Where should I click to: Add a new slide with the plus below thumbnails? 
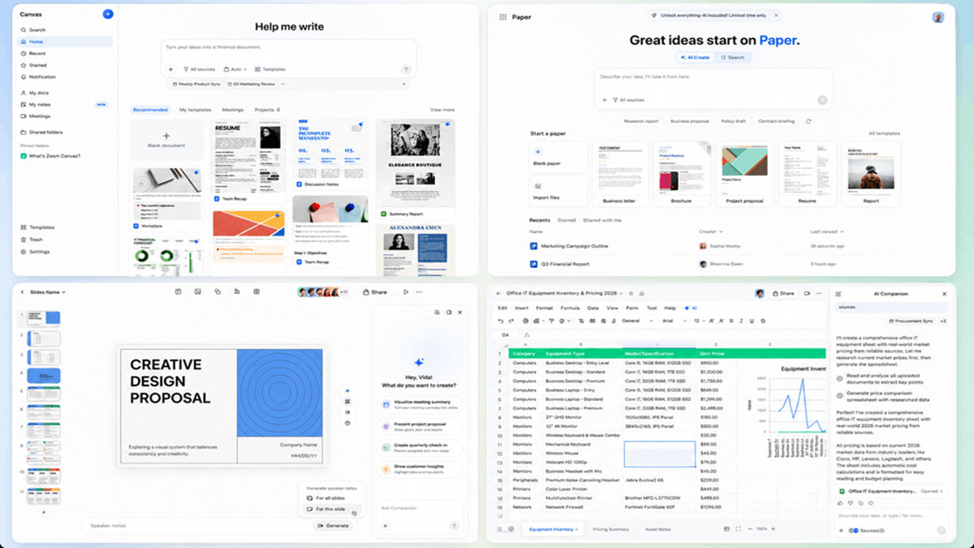pyautogui.click(x=43, y=512)
